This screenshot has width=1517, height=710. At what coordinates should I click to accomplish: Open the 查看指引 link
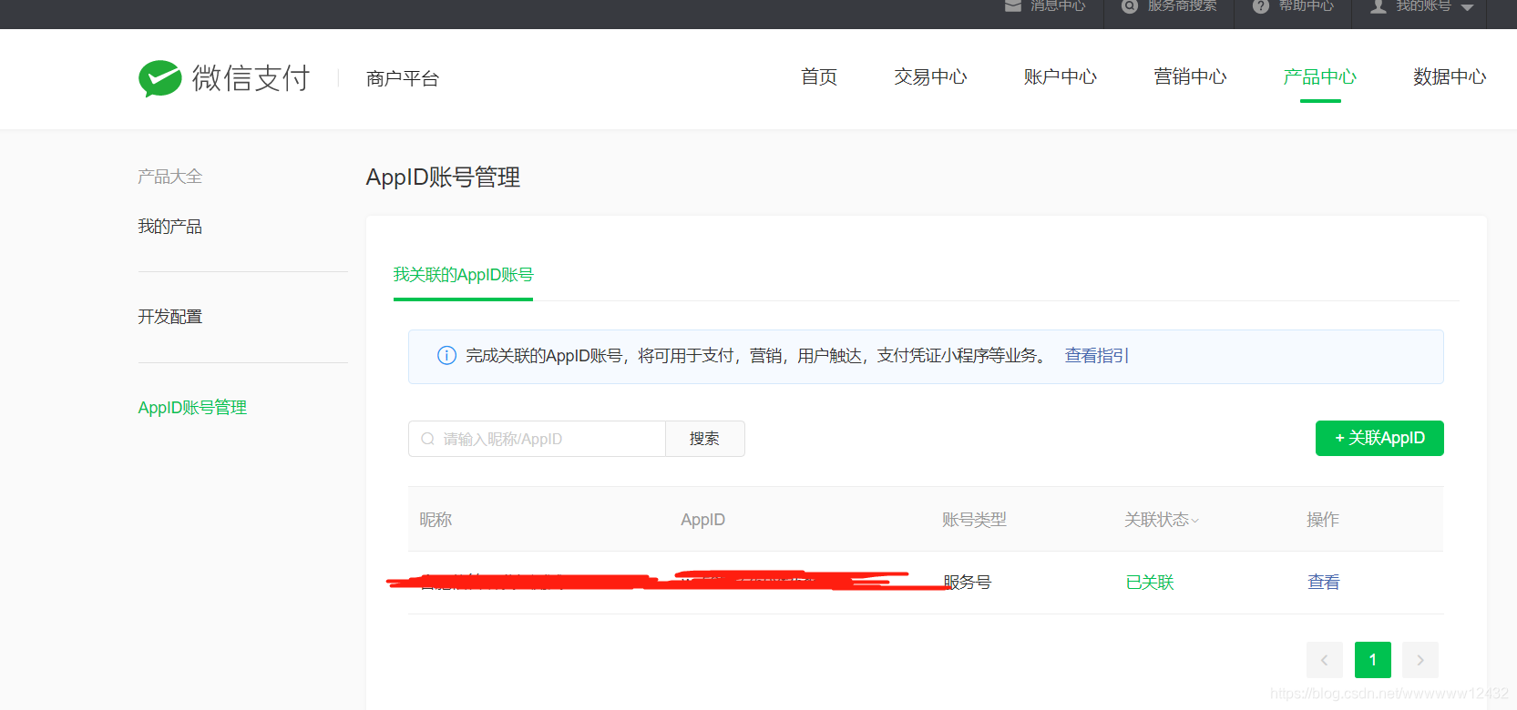[x=1097, y=356]
